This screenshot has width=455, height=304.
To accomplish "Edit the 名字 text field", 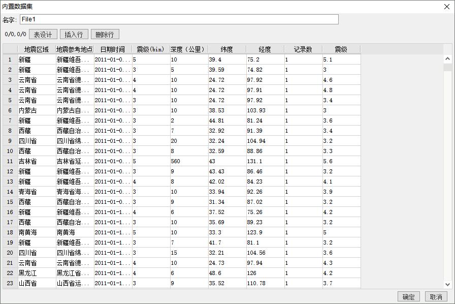I will tap(179, 19).
